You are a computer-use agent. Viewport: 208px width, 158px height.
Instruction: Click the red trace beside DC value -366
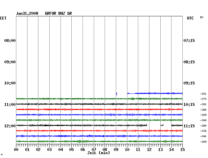(99, 109)
